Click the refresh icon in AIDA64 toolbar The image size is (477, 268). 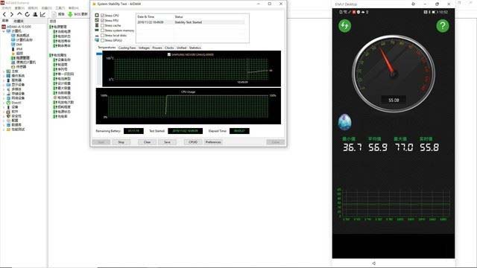[x=28, y=14]
